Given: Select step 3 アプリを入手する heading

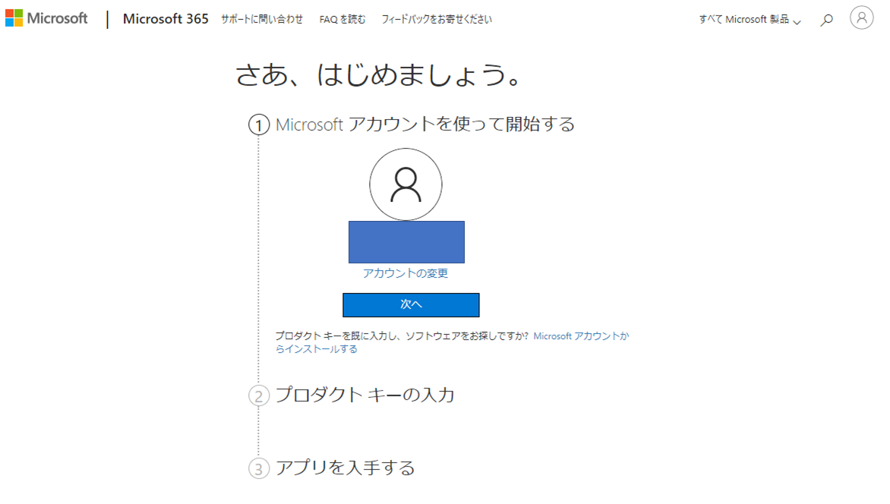Looking at the screenshot, I should [x=345, y=468].
